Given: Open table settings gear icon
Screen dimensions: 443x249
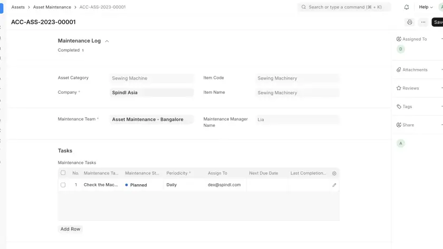Looking at the screenshot, I should point(334,173).
